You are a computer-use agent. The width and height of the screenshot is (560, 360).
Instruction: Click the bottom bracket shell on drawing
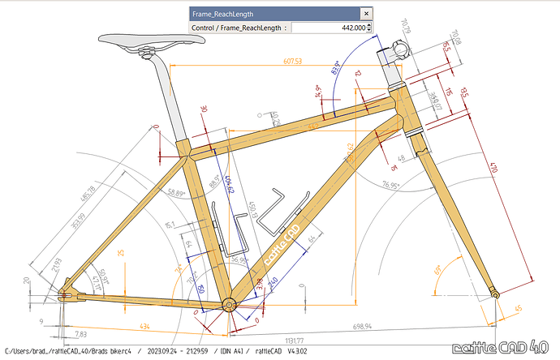point(229,304)
